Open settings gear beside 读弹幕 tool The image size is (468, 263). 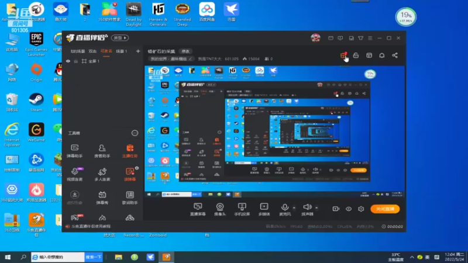[137, 168]
